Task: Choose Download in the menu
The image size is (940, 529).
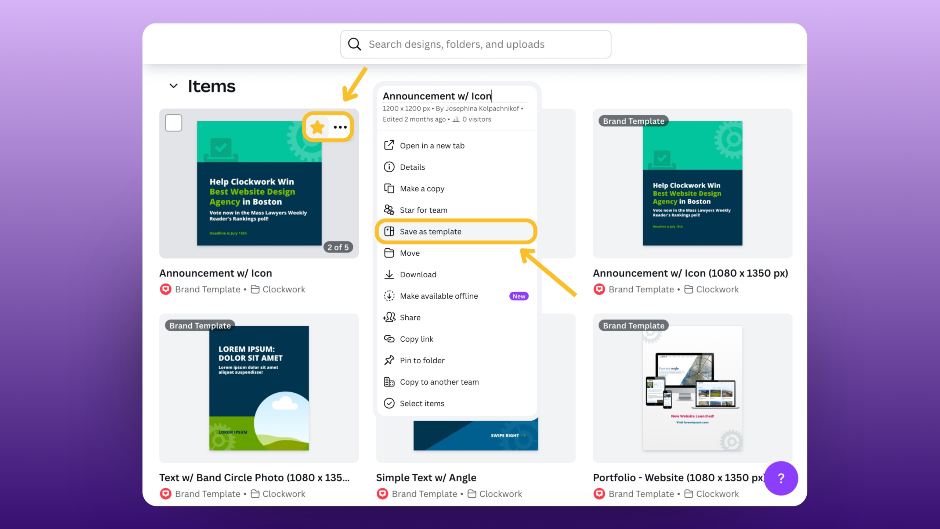Action: point(457,274)
